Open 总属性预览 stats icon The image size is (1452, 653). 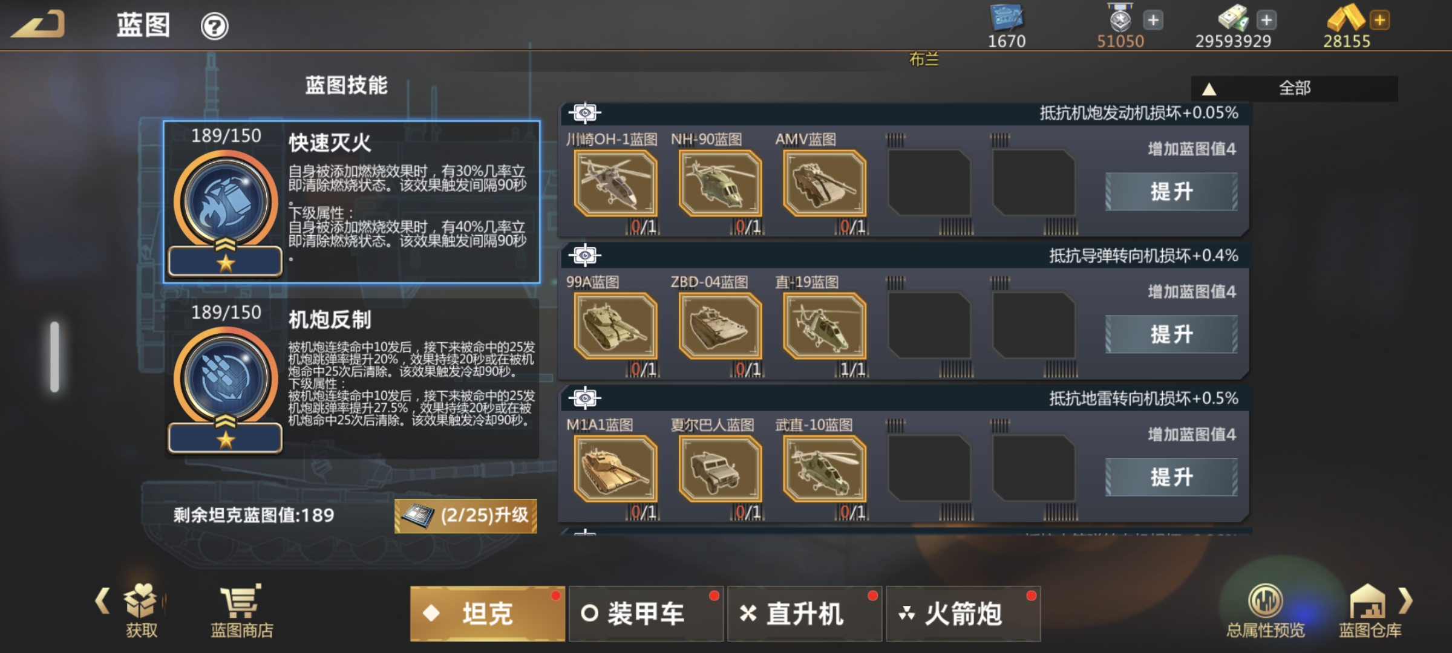(x=1265, y=600)
